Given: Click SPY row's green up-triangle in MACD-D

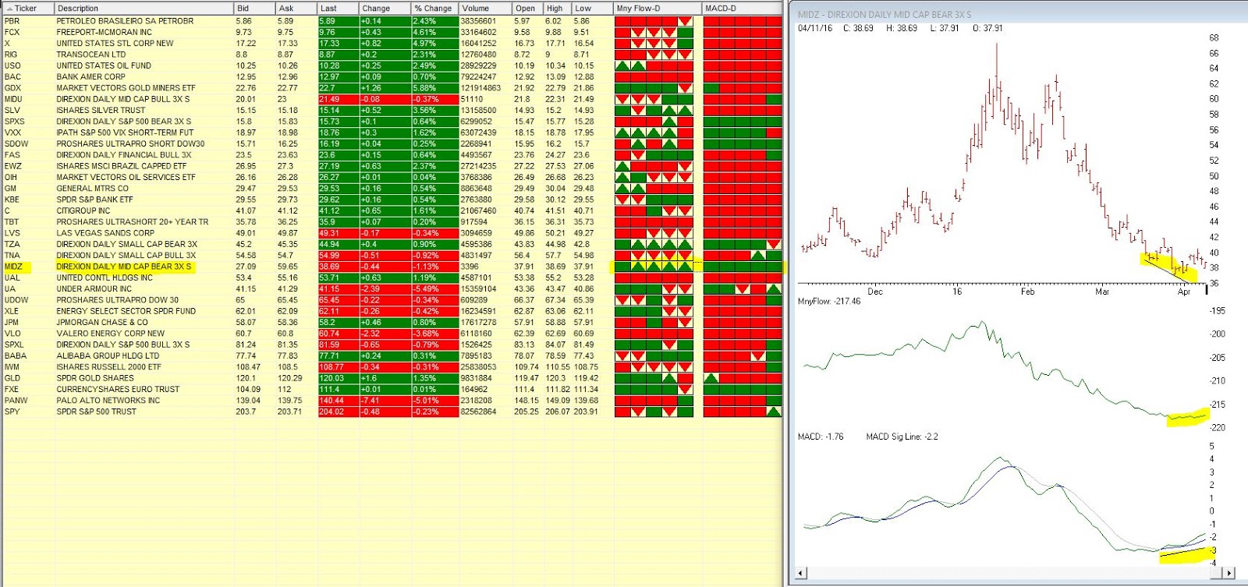Looking at the screenshot, I should tap(774, 412).
